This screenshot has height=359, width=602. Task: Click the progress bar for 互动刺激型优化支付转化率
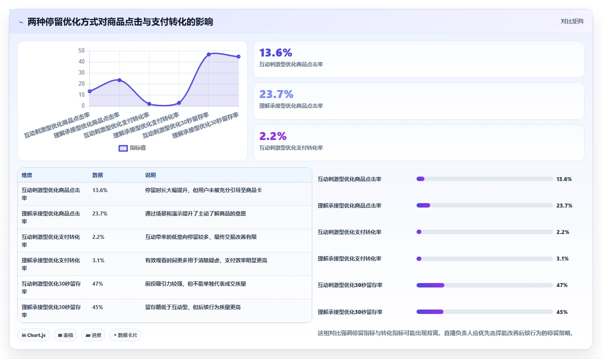coord(485,232)
